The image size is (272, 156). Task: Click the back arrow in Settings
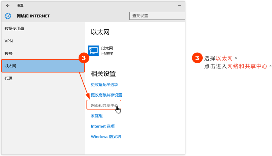[x=8, y=6]
